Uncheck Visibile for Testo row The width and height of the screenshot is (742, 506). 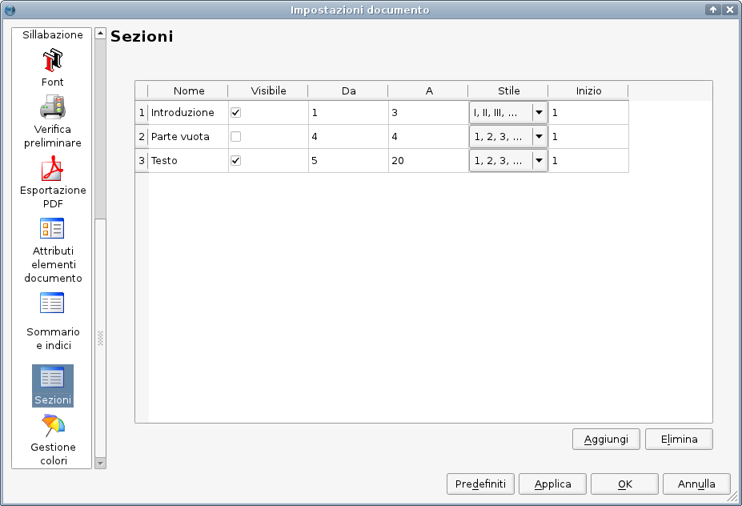click(x=235, y=161)
